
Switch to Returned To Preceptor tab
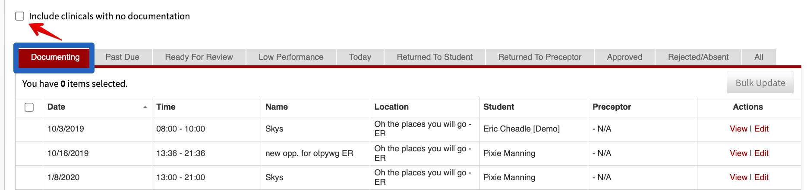coord(540,57)
